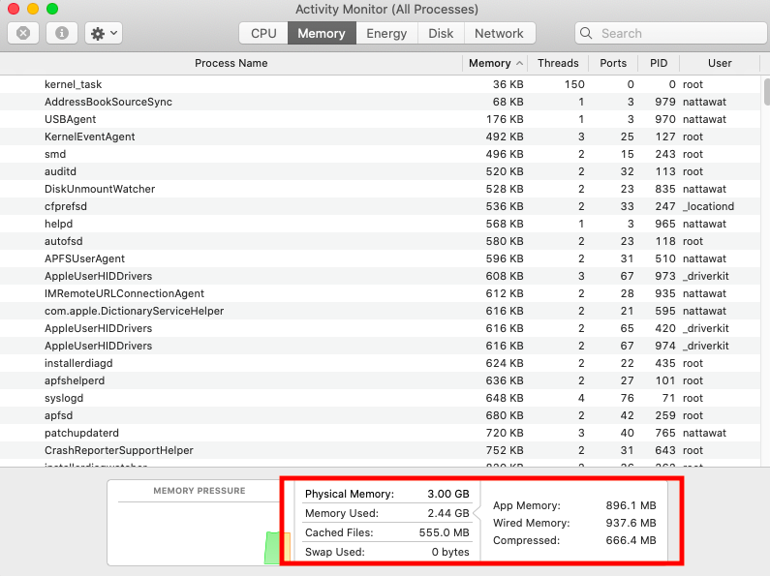Open the Energy tab
This screenshot has height=576, width=770.
click(x=386, y=33)
